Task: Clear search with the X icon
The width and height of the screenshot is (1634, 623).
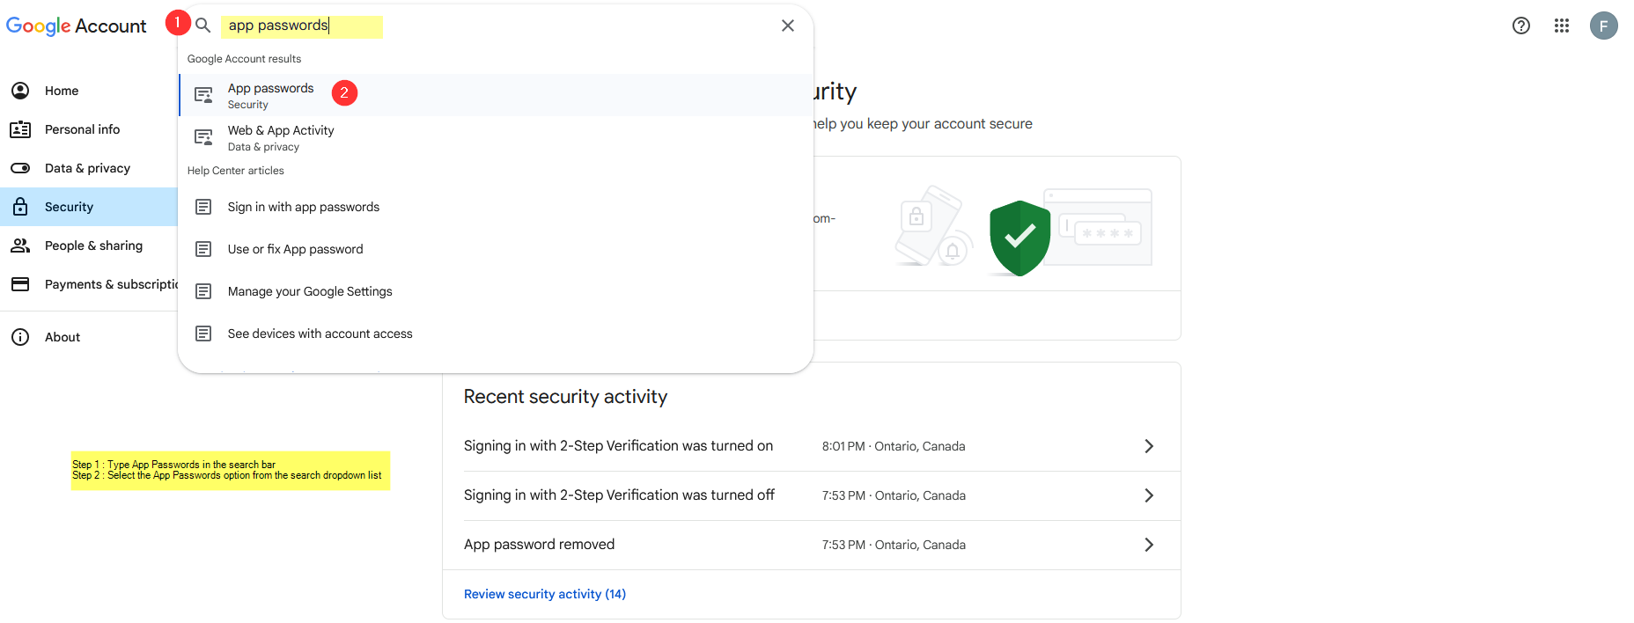Action: [788, 26]
